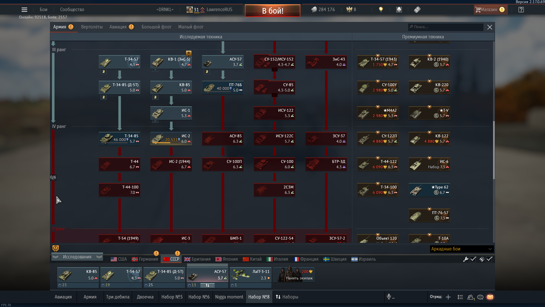545x307 pixels.
Task: Click the Silver Lions currency icon
Action: point(314,10)
